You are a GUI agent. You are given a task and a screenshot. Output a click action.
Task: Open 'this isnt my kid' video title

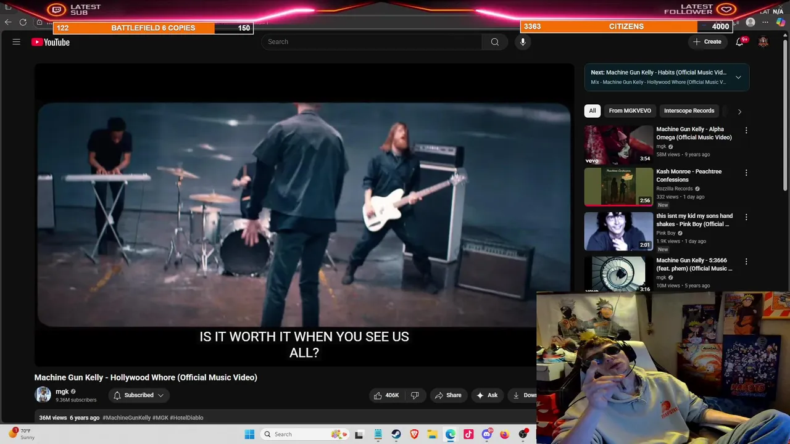694,220
